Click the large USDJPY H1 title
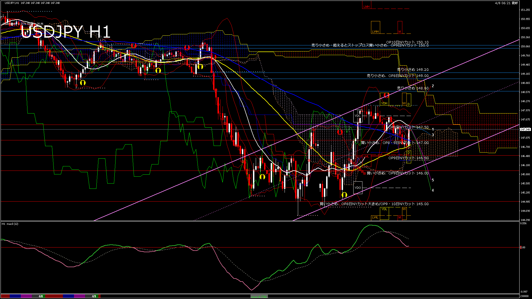532x299 pixels. click(x=66, y=32)
